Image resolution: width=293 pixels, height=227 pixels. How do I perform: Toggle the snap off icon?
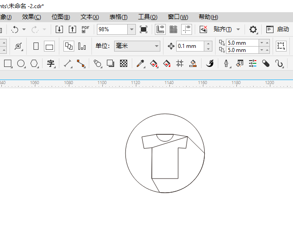203,29
